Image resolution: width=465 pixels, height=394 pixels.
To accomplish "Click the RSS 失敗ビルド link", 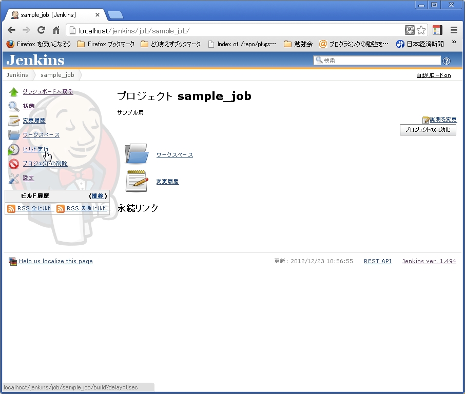I will click(86, 208).
